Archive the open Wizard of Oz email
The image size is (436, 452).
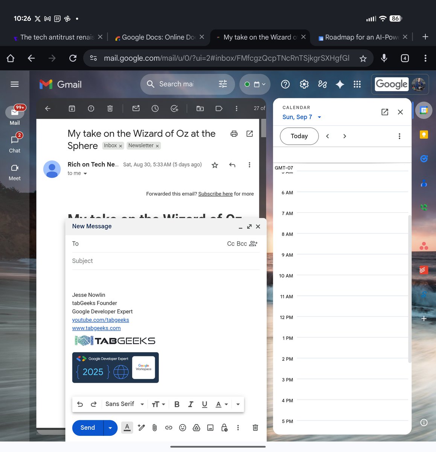[72, 108]
